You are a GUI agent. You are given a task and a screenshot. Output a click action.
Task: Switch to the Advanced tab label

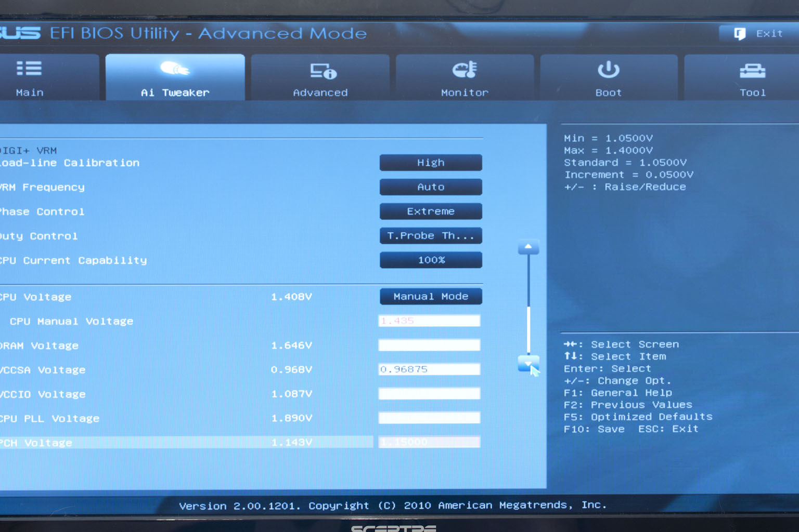[320, 92]
